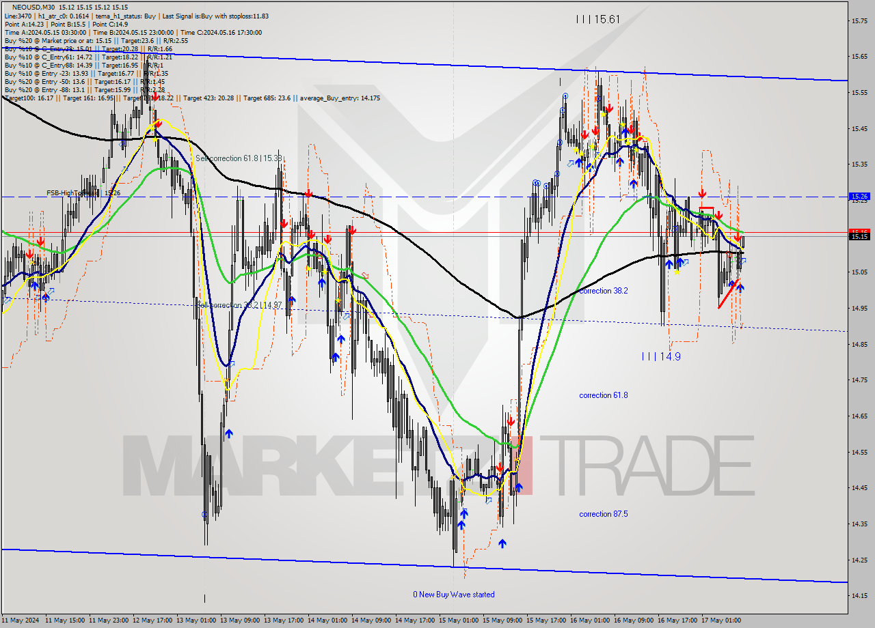Select the 'Time A:2024.05.15 03:30:00' line

(45, 32)
